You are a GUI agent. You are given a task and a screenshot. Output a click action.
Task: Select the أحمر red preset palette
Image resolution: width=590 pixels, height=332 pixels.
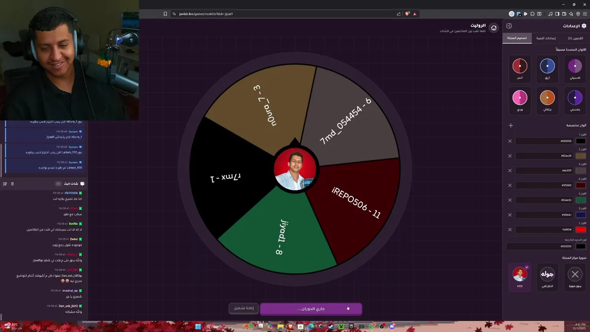tap(520, 69)
